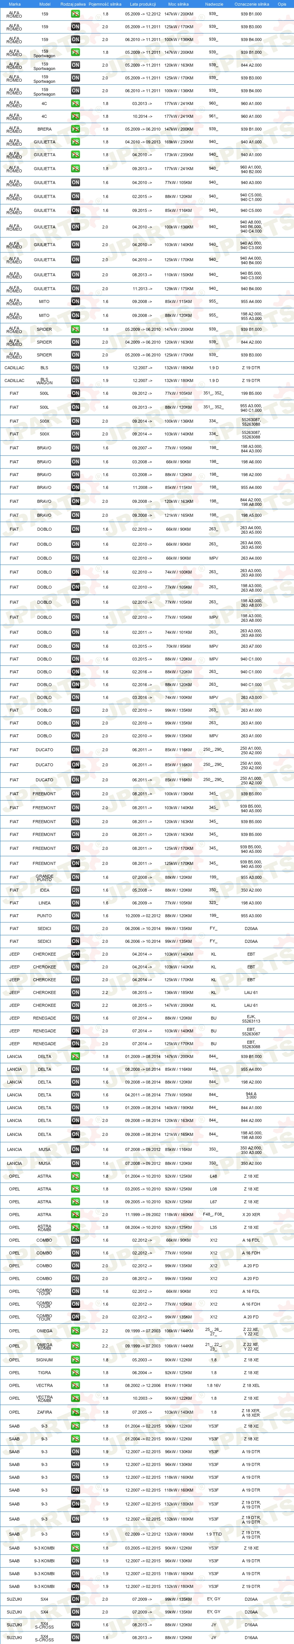Image resolution: width=294 pixels, height=1644 pixels.
Task: Click the '140kW / 190KM' power cell
Action: (x=179, y=1107)
